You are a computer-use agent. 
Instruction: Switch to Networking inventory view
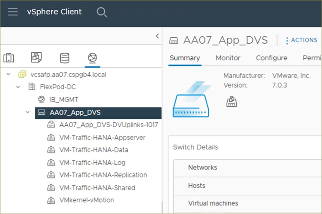pos(92,57)
